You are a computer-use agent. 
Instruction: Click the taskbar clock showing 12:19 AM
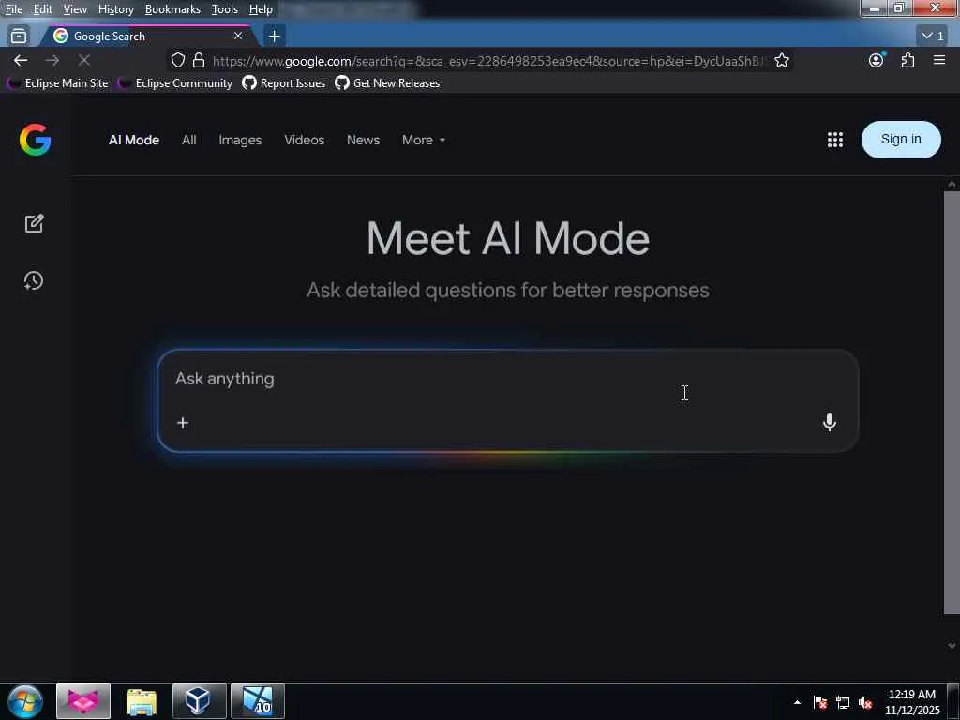tap(911, 702)
